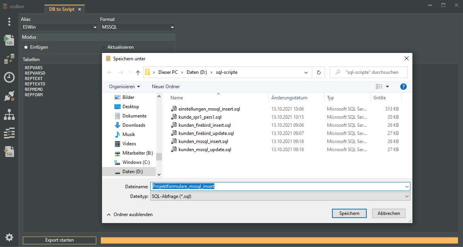
Task: Open the database transfer icon in sidebar
Action: [x=9, y=59]
